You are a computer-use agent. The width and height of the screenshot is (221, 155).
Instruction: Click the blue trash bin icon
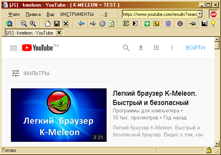coord(168,24)
